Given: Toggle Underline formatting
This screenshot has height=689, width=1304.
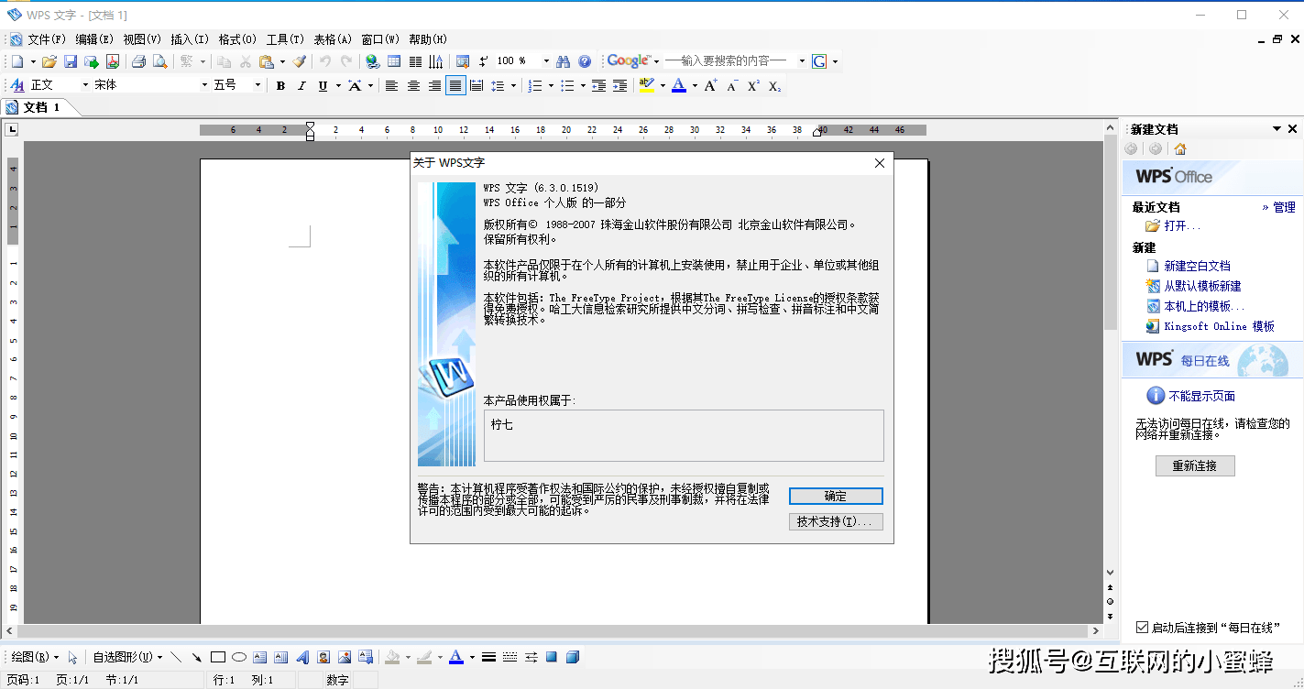Looking at the screenshot, I should (x=323, y=85).
